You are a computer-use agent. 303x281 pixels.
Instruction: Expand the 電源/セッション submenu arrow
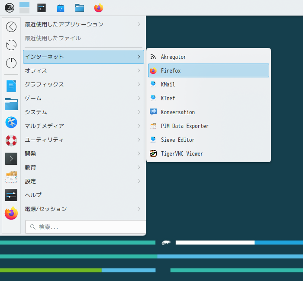point(139,209)
